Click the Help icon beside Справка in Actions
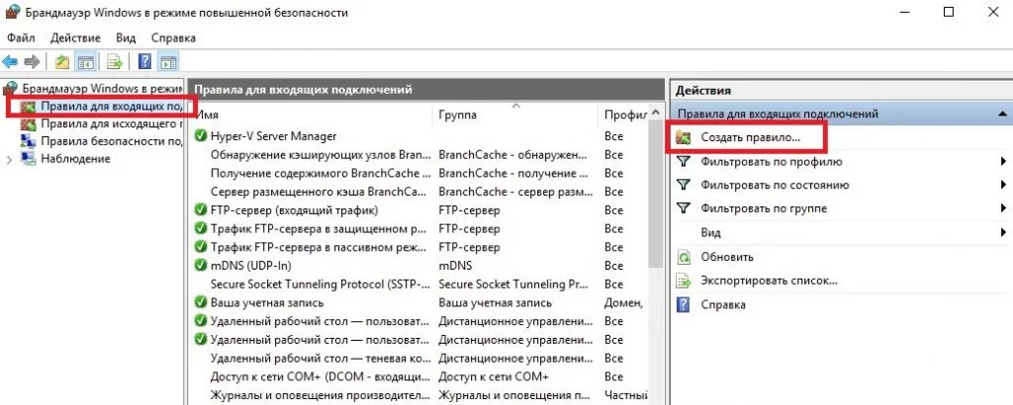Image resolution: width=1013 pixels, height=405 pixels. click(684, 304)
